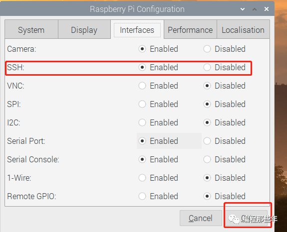This screenshot has height=232, width=287.
Task: Click the title bar maximize arrow icon
Action: [255, 9]
